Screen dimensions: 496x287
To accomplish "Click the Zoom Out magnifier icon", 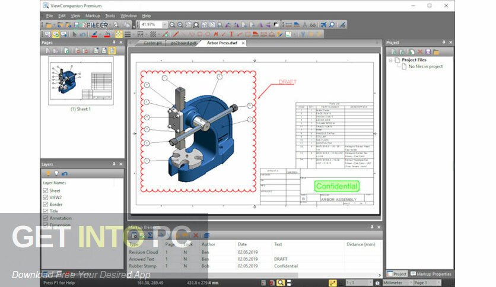I will (x=172, y=25).
